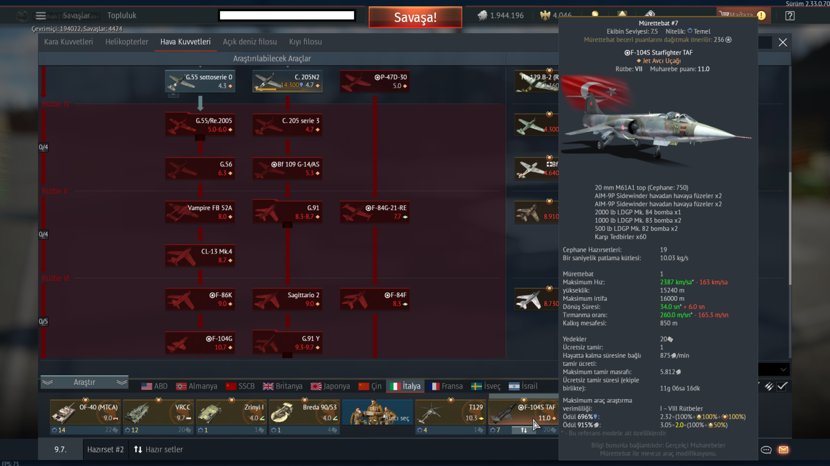Switch to the Helikopterler tab

pyautogui.click(x=127, y=42)
